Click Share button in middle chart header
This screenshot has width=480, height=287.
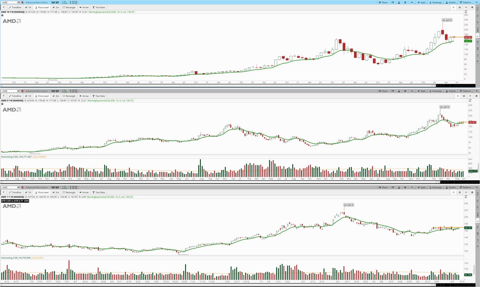[383, 91]
